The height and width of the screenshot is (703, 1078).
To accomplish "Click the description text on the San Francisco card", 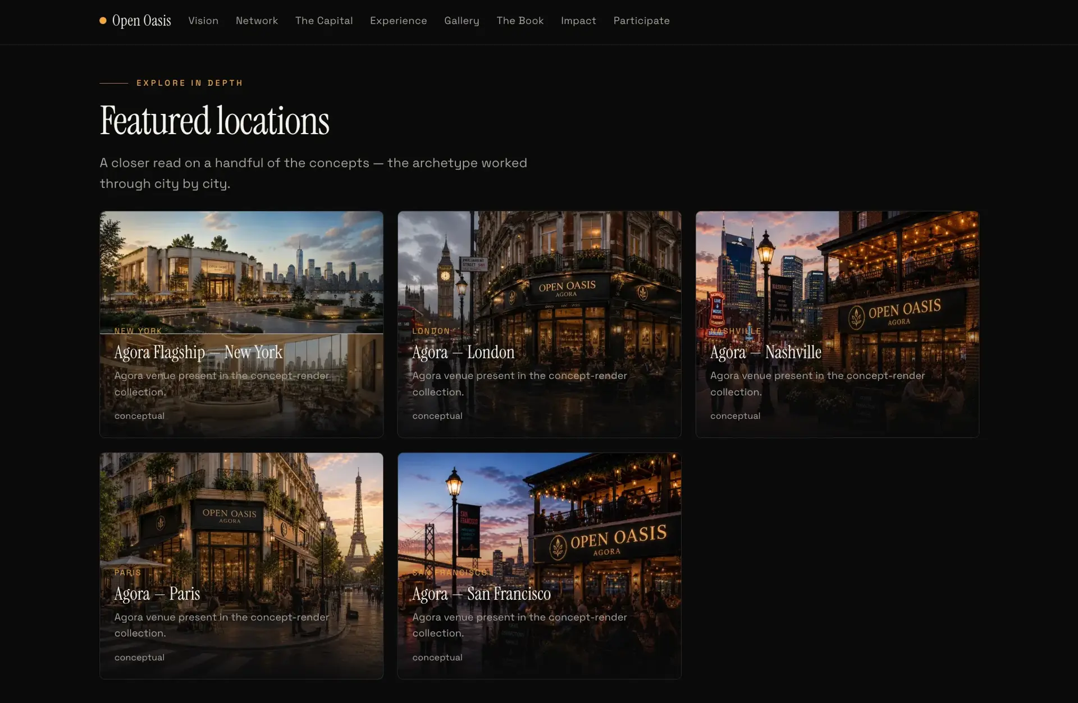I will click(519, 625).
